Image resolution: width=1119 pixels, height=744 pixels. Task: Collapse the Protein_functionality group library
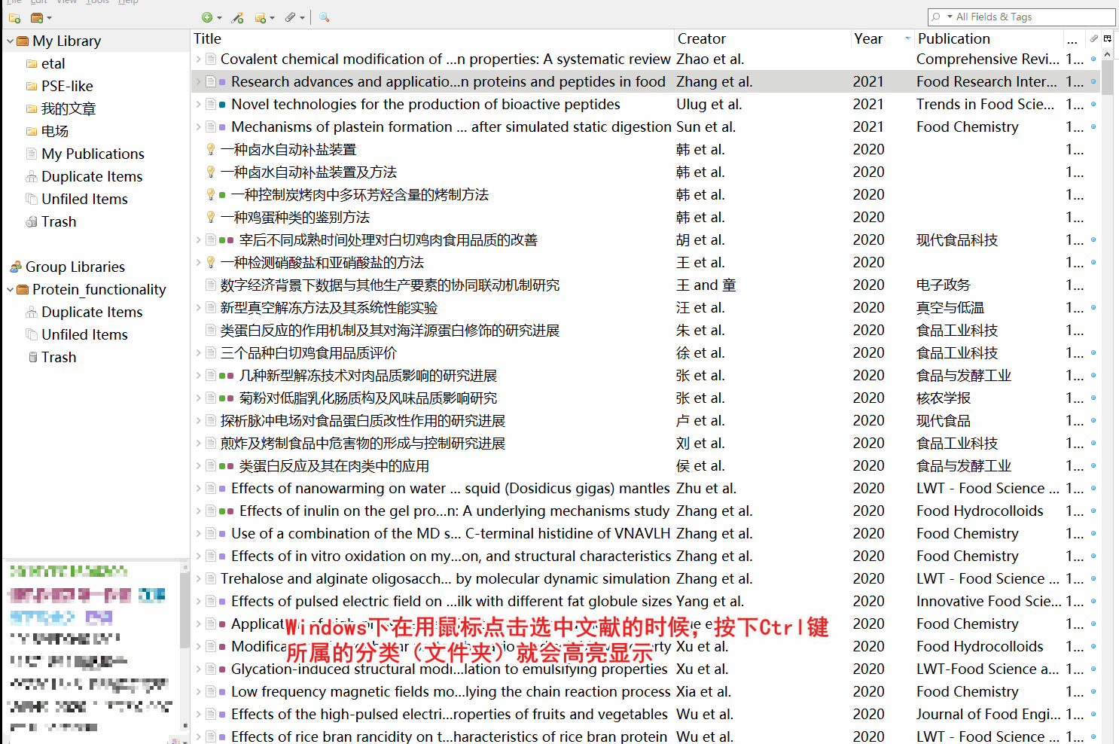[x=10, y=289]
